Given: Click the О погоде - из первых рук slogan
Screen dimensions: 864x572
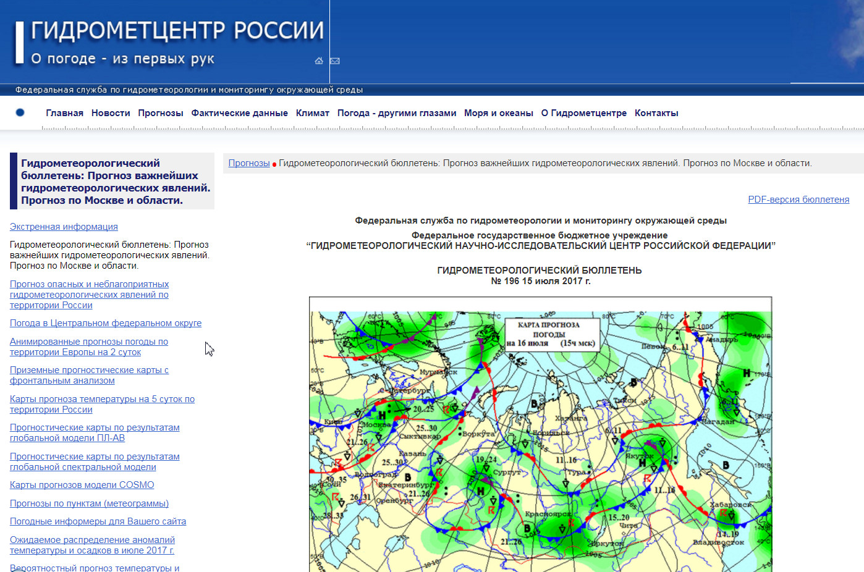Looking at the screenshot, I should point(122,59).
